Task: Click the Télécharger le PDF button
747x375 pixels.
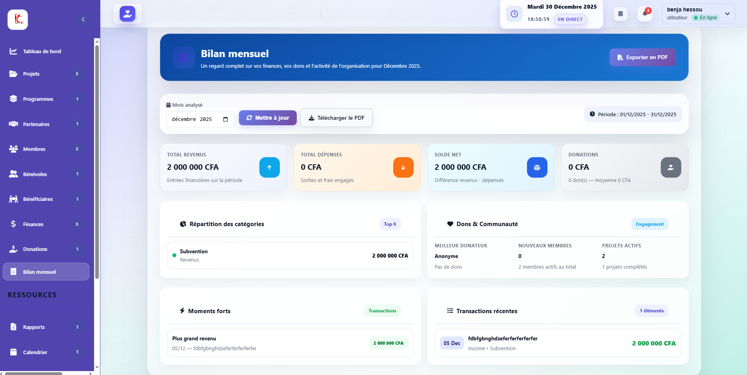Action: coord(337,118)
